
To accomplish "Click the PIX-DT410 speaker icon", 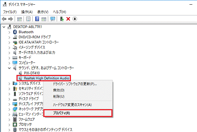I will [x=20, y=73].
